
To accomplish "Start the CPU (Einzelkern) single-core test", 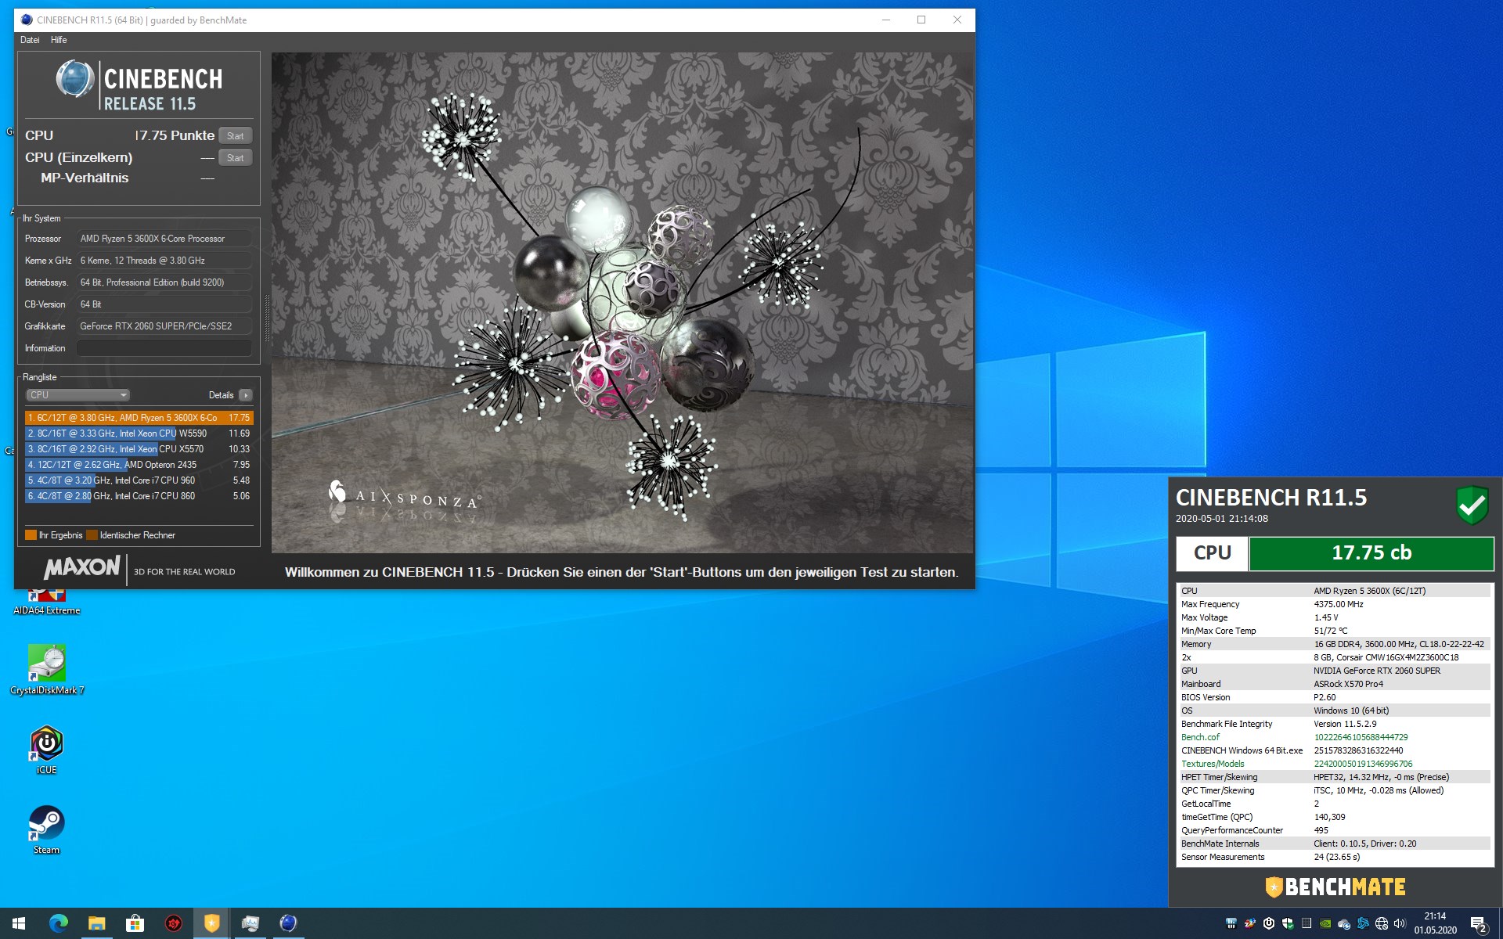I will (x=235, y=157).
